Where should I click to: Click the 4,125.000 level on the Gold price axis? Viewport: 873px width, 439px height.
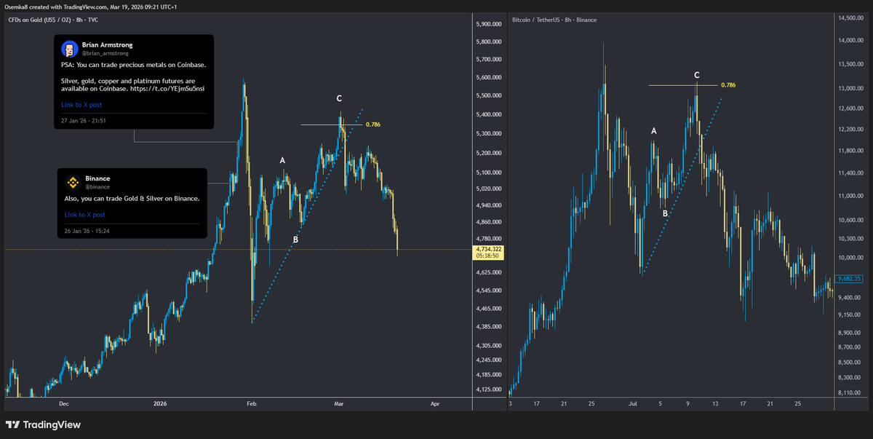tap(487, 389)
